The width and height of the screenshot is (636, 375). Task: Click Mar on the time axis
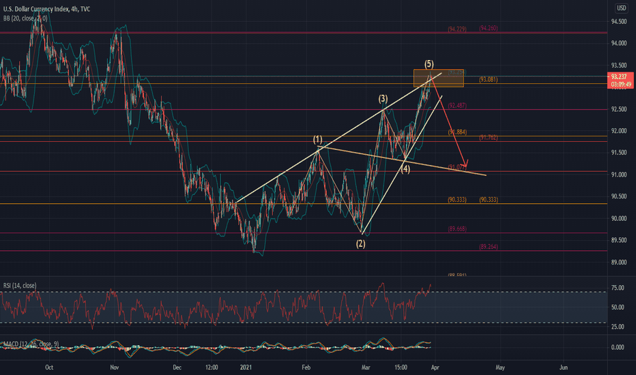tap(366, 367)
